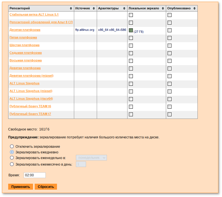Sort table by Репозиторий column arrows
Viewport: 222px width, 197px height.
(71, 8)
